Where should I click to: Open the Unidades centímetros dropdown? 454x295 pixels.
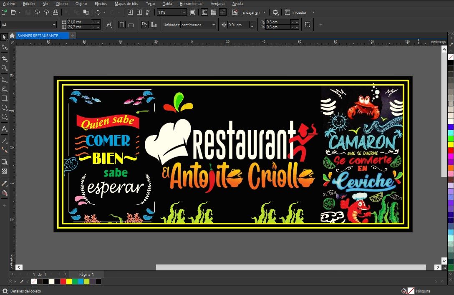point(214,25)
